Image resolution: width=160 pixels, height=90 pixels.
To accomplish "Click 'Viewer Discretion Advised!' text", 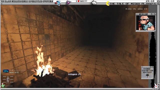I will (x=147, y=70).
